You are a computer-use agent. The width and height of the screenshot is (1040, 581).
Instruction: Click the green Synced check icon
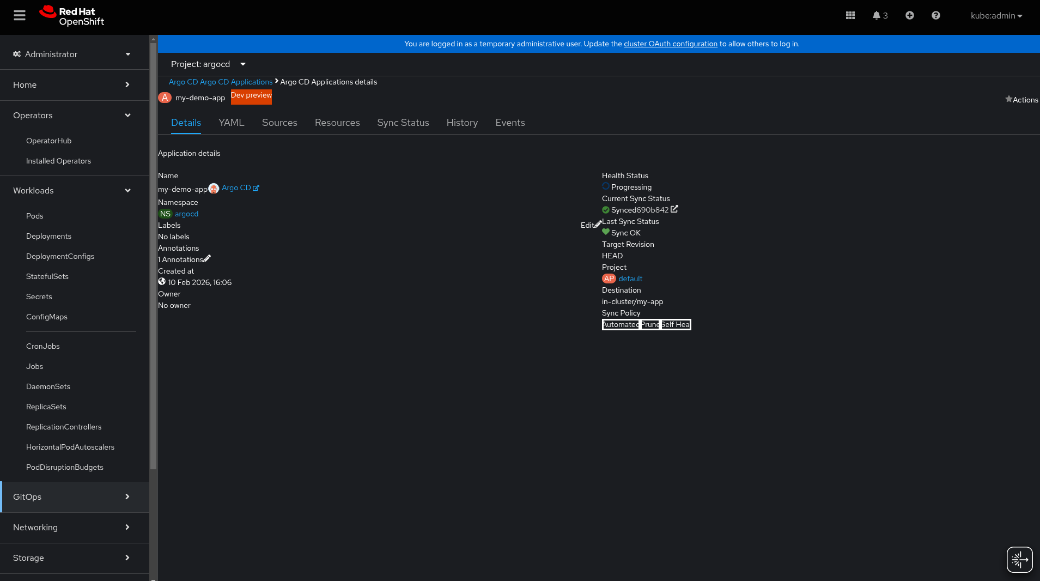(x=606, y=210)
